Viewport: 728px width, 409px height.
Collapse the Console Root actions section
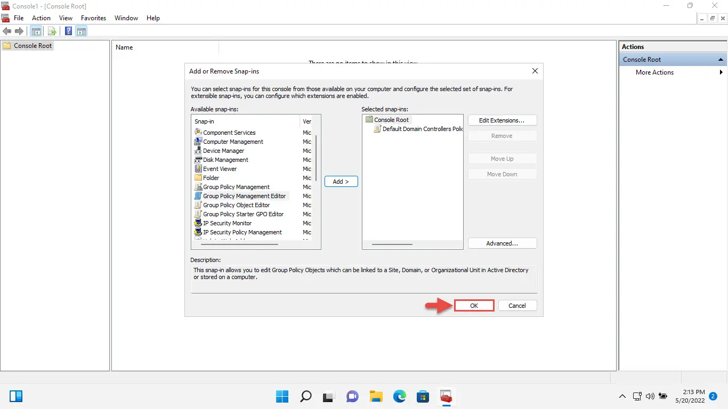[x=721, y=60]
